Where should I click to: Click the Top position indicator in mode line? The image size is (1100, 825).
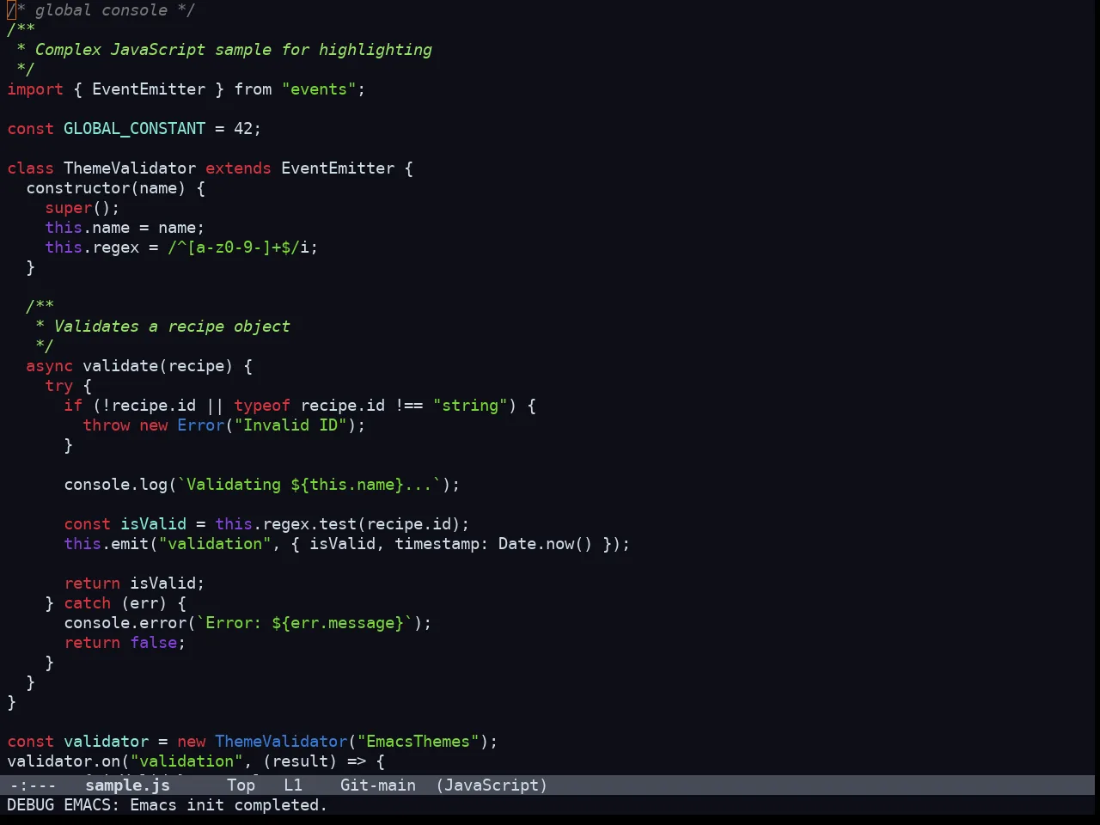241,785
